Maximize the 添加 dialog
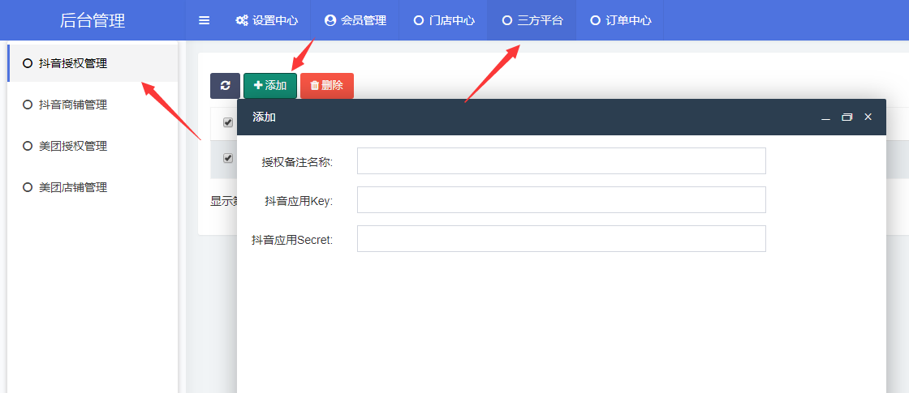Viewport: 909px width, 393px height. click(x=847, y=117)
